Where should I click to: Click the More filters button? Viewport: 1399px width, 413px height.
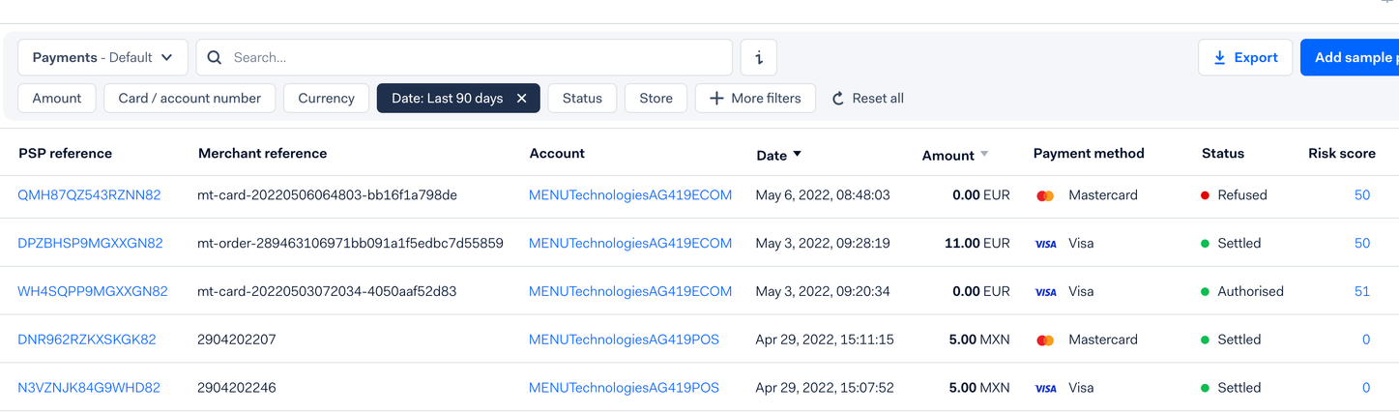pos(755,98)
